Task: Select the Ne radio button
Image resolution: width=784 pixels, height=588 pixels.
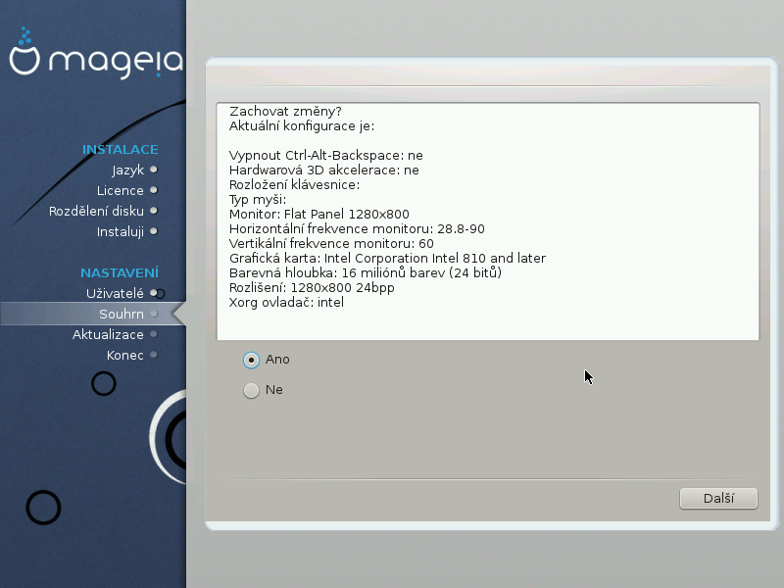Action: 251,390
